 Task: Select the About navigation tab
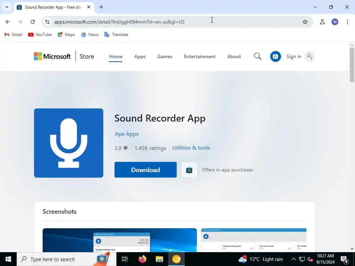pyautogui.click(x=234, y=56)
